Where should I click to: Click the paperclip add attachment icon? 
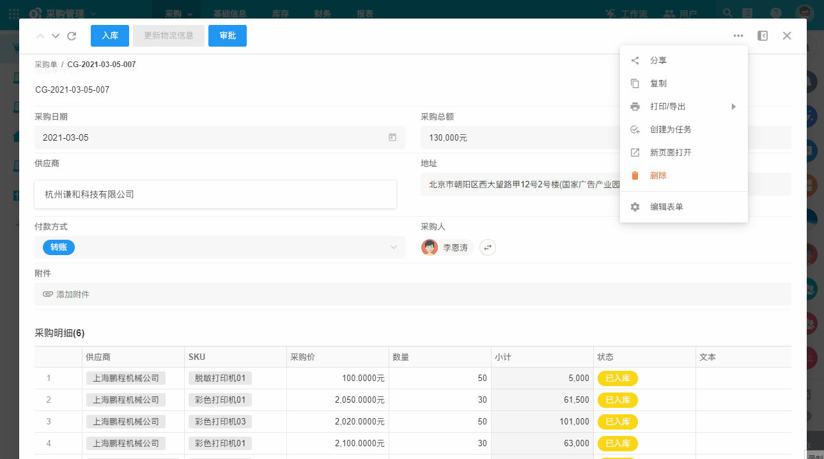point(48,295)
